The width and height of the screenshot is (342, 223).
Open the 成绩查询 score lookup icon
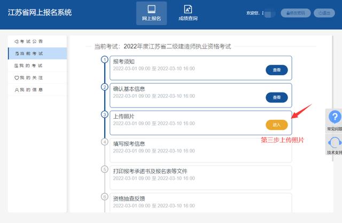pos(188,10)
